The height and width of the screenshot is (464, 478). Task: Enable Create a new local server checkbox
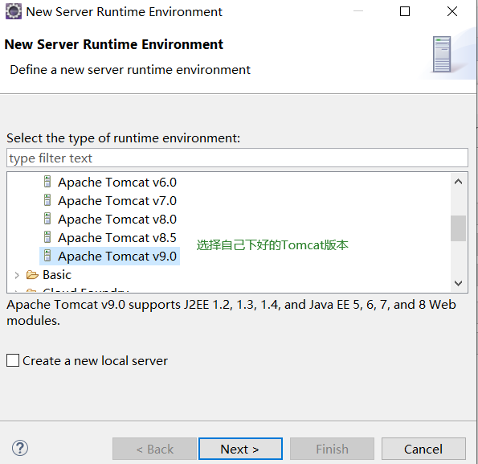[13, 360]
